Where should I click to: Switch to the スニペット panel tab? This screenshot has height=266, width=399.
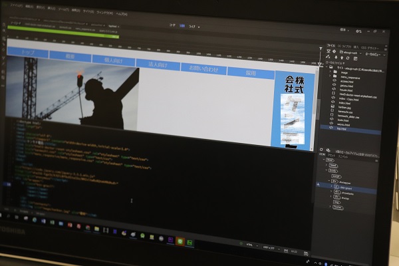342,156
